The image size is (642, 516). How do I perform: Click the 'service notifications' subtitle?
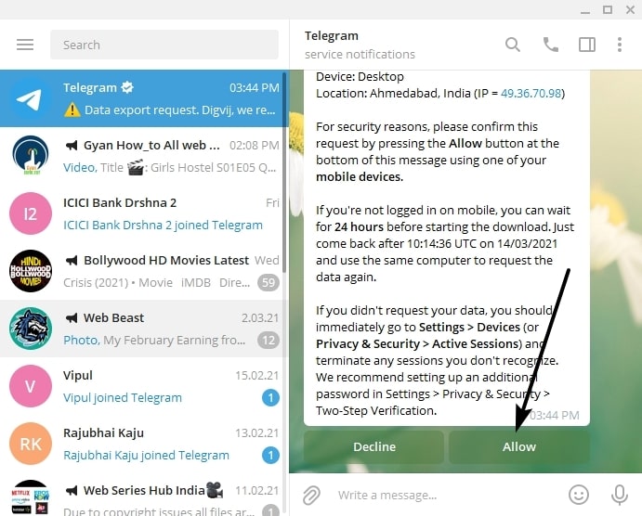[360, 55]
